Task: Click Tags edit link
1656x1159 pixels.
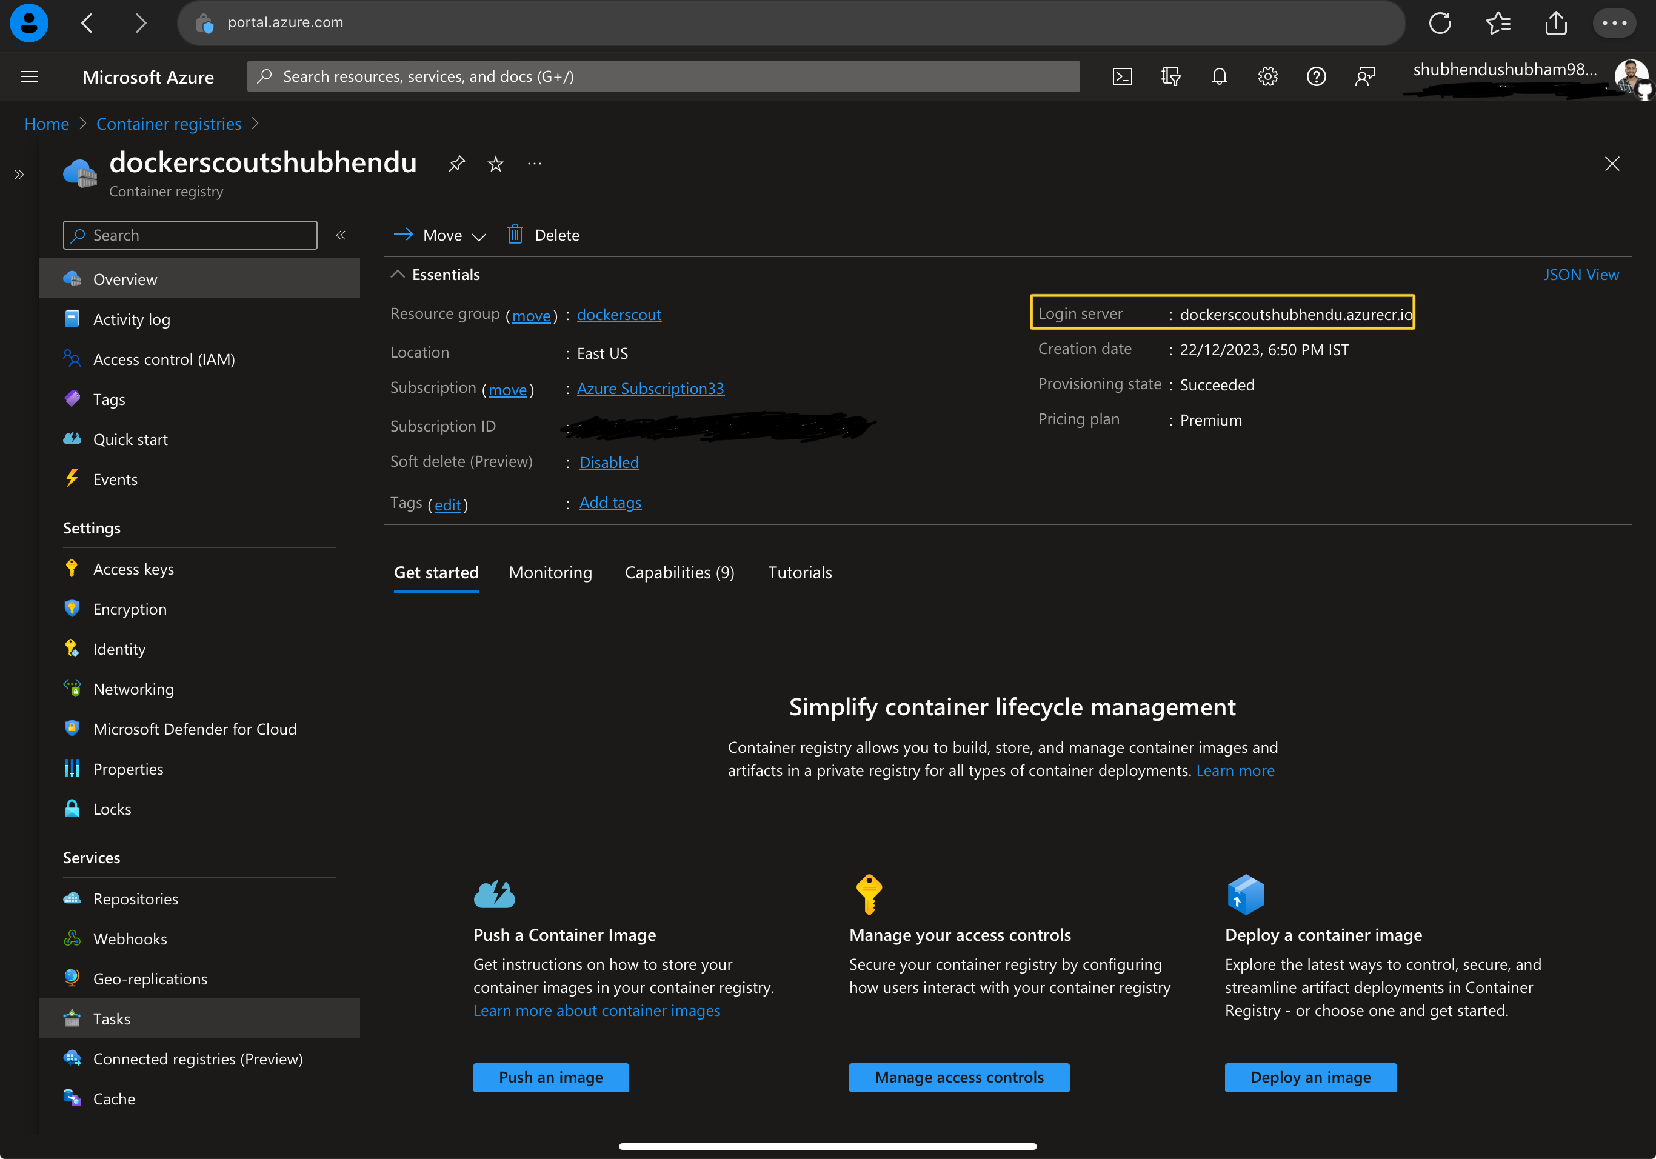Action: pos(447,505)
